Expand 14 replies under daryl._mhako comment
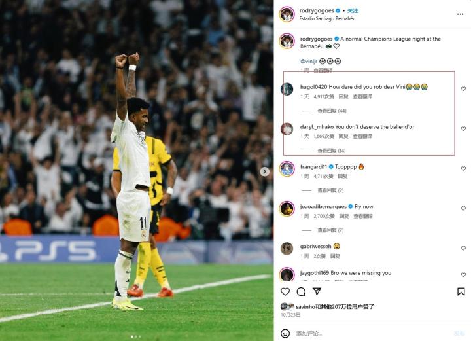 331,151
